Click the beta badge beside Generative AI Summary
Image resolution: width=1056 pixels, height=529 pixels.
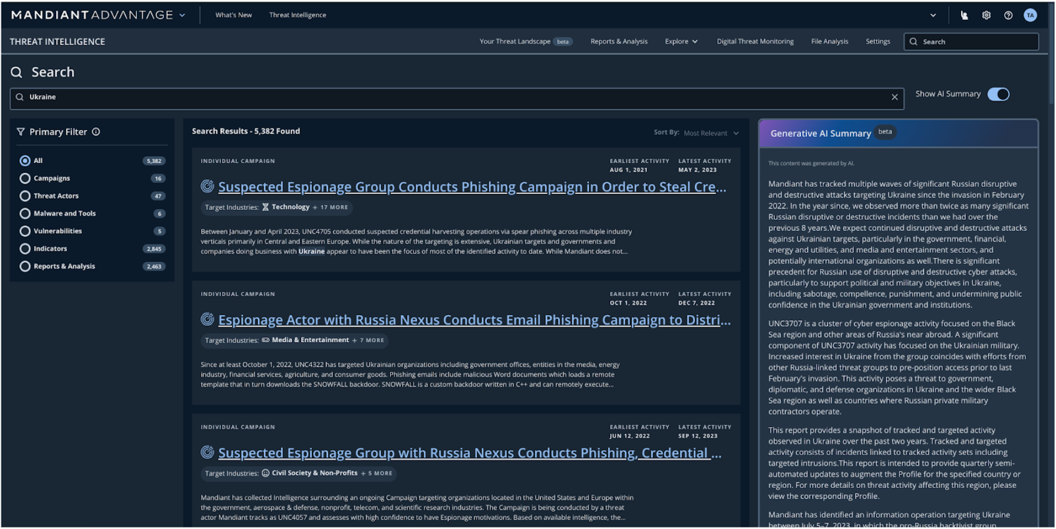point(885,132)
